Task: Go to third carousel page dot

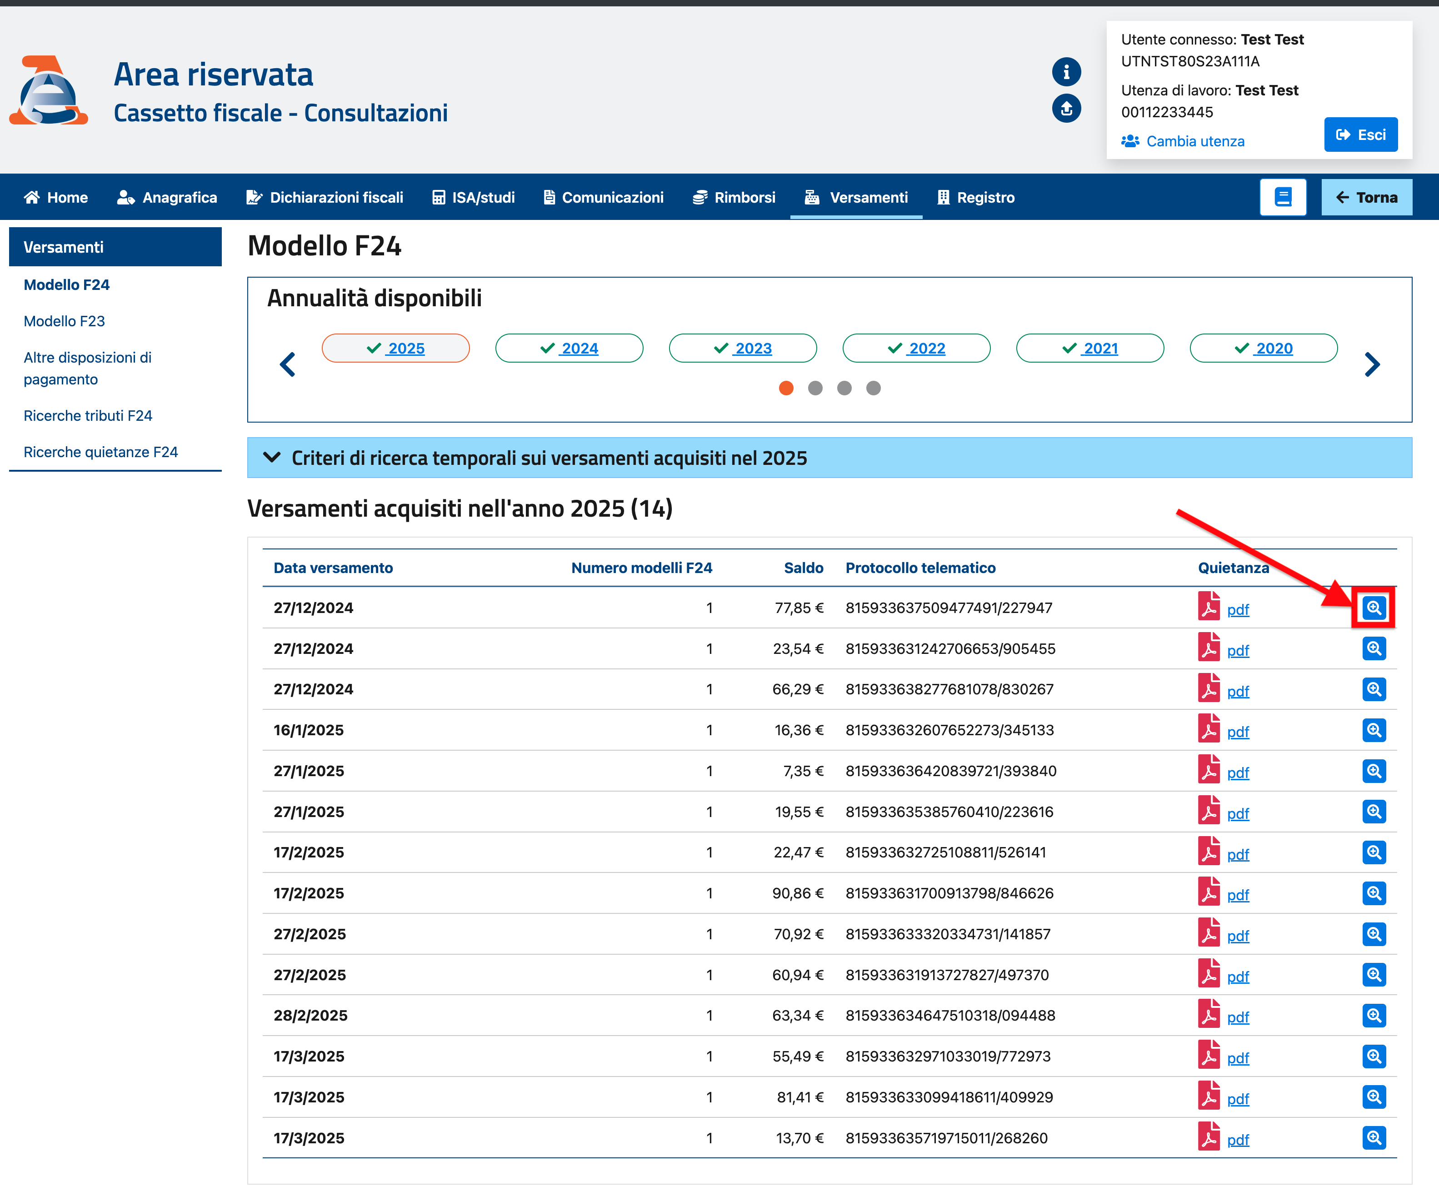Action: pos(844,389)
